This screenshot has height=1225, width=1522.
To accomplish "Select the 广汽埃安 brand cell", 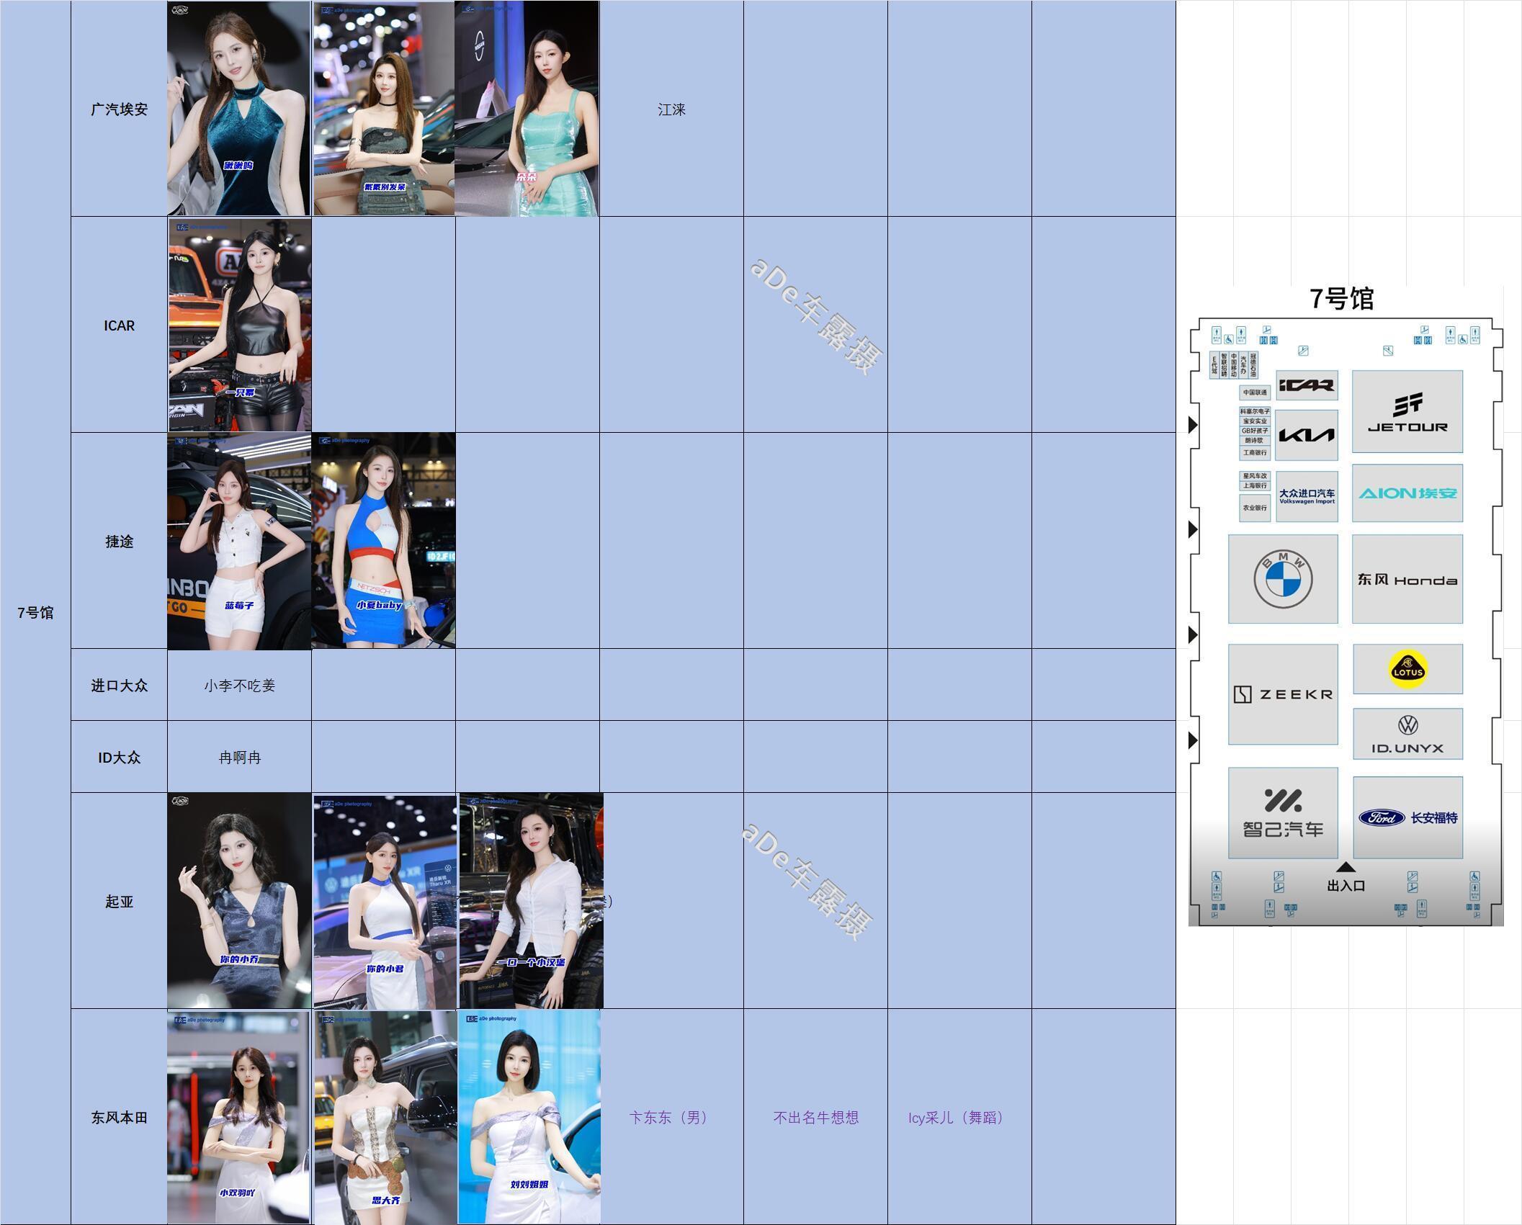I will 119,109.
